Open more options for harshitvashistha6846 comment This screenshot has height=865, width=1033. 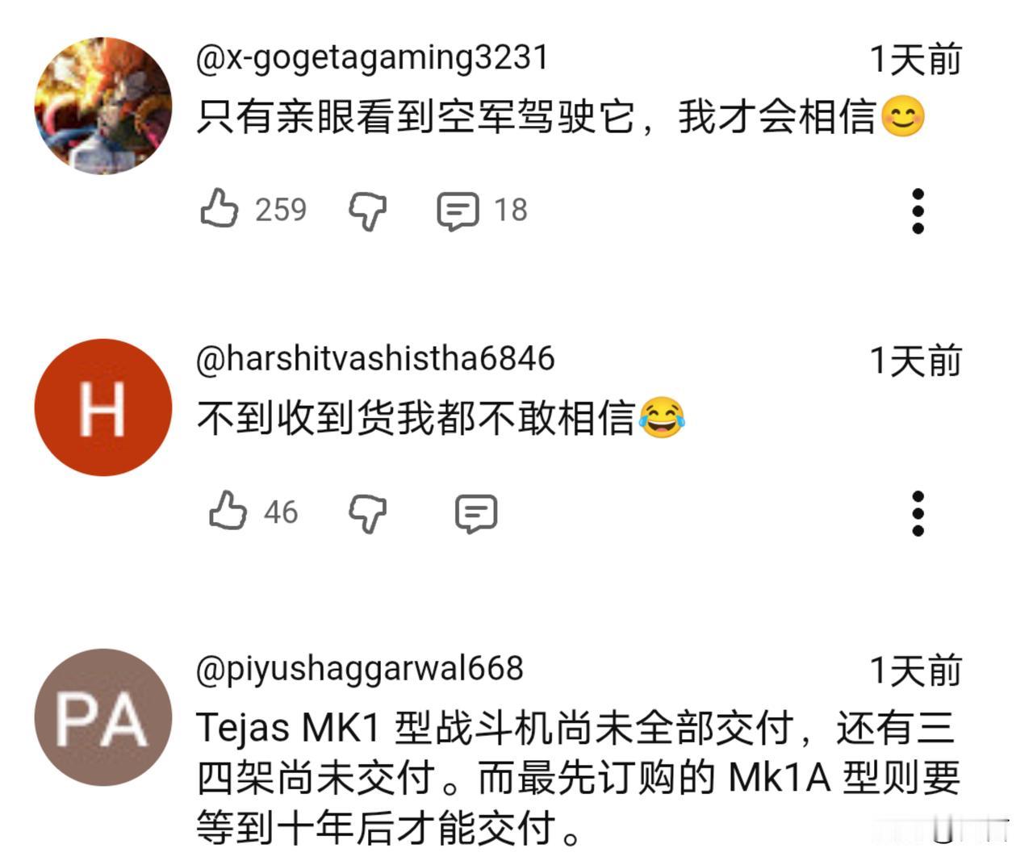[918, 513]
